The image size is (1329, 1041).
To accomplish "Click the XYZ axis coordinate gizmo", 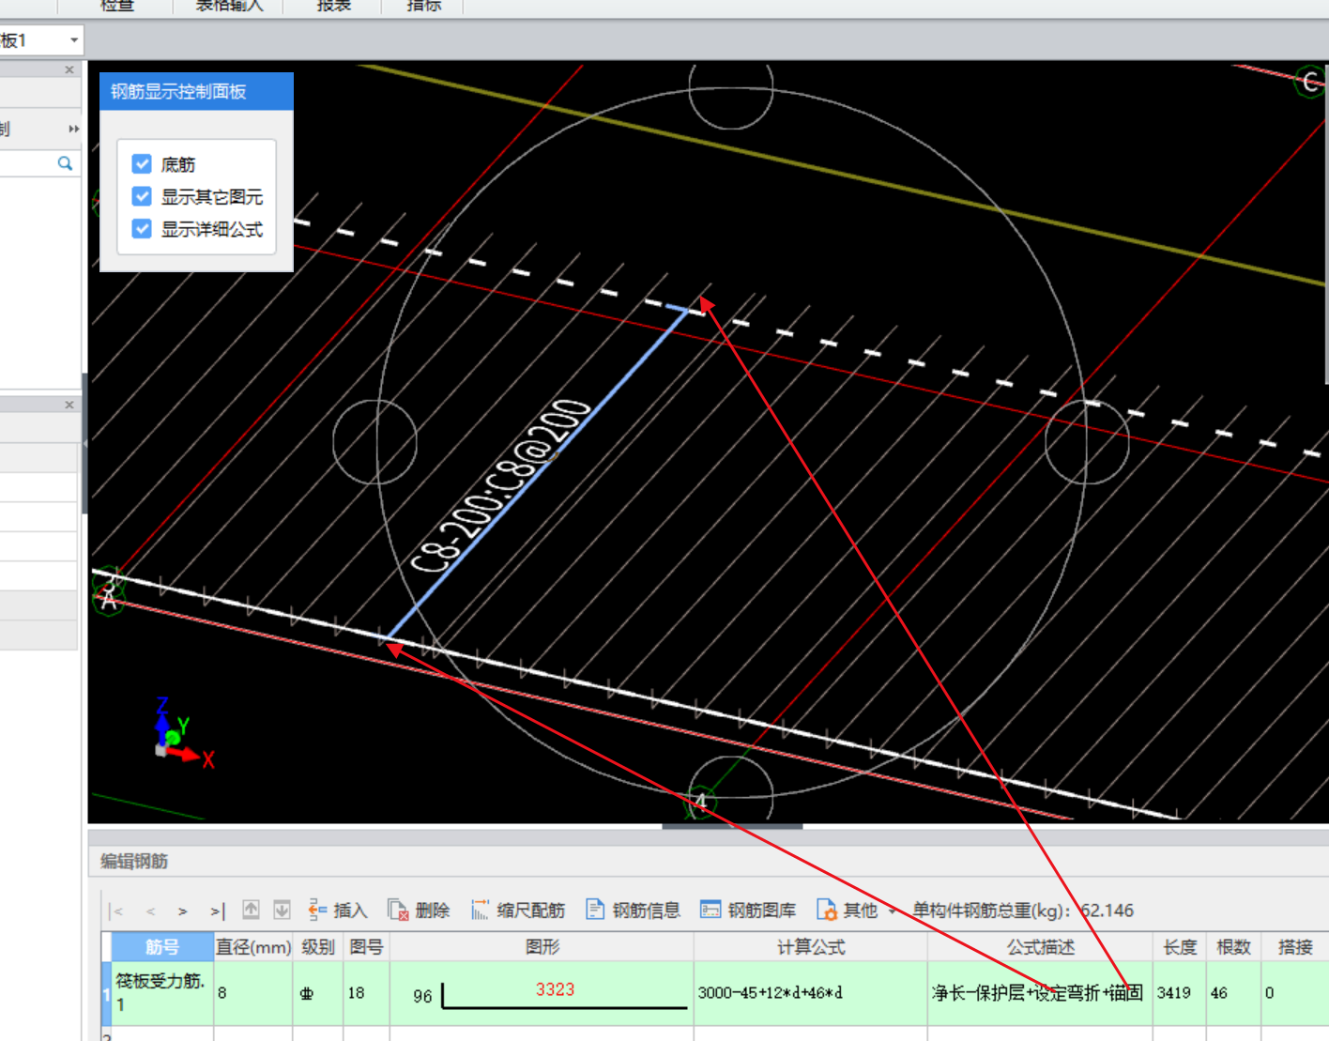I will [x=183, y=735].
